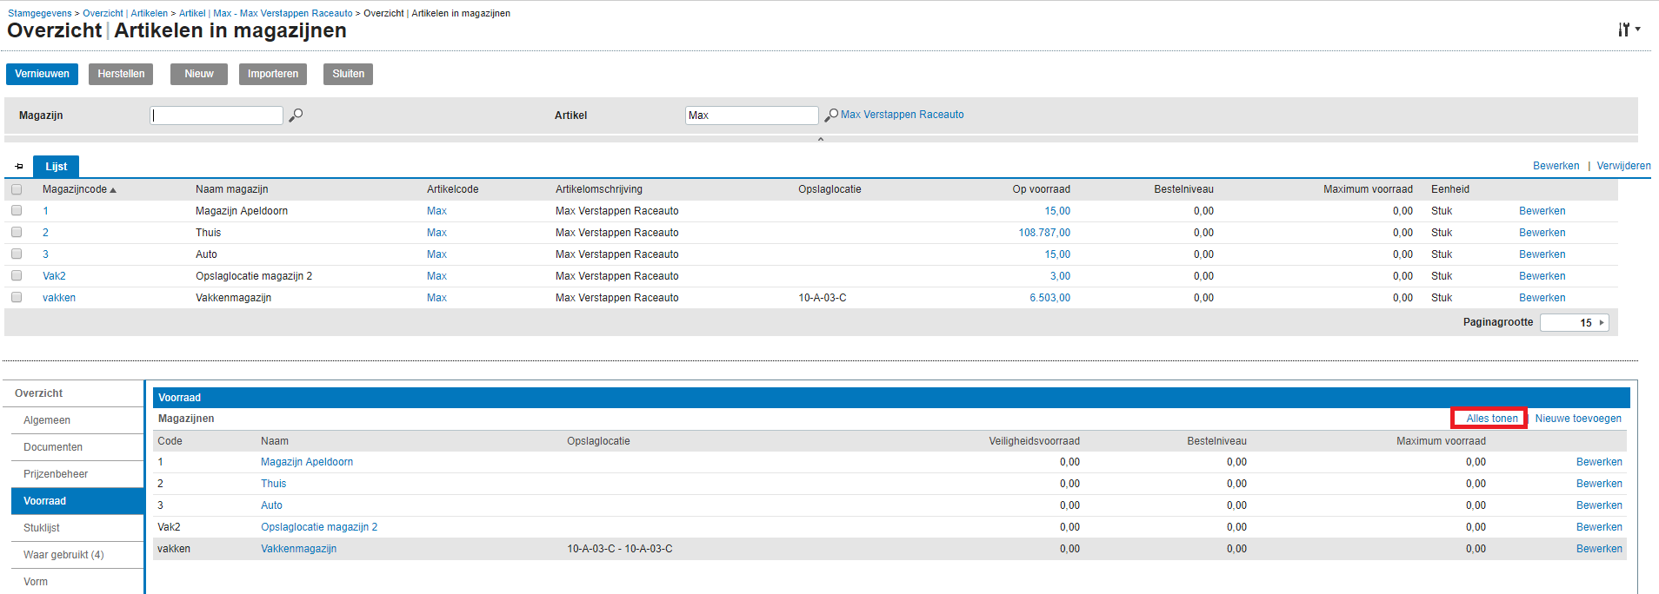Open the tools menu icon at top right

tap(1627, 30)
